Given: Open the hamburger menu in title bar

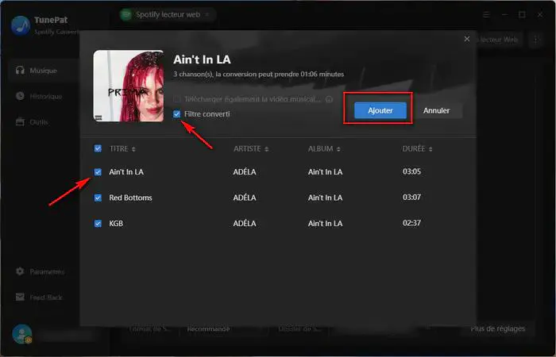Looking at the screenshot, I should (486, 14).
